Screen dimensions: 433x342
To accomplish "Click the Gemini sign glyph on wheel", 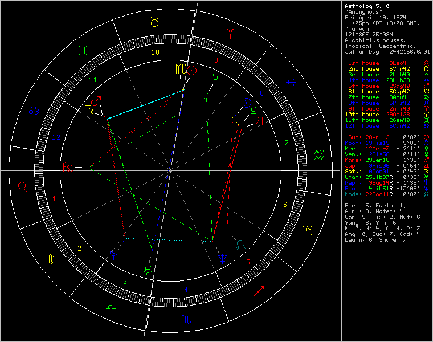I will tap(83, 51).
